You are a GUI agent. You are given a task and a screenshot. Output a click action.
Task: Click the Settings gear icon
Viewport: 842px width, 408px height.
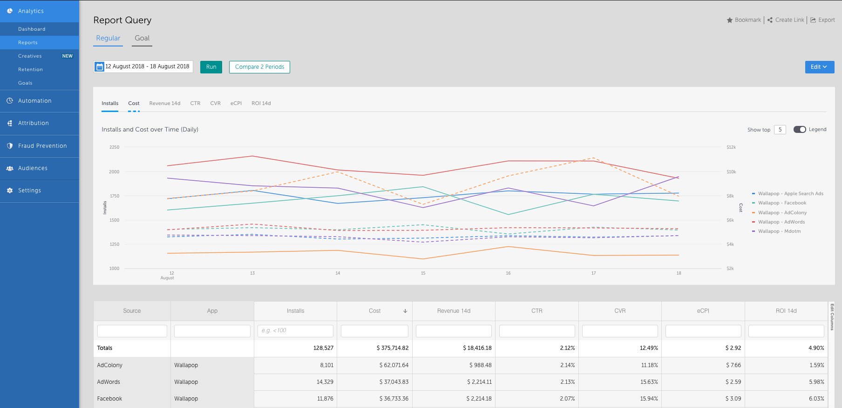10,191
